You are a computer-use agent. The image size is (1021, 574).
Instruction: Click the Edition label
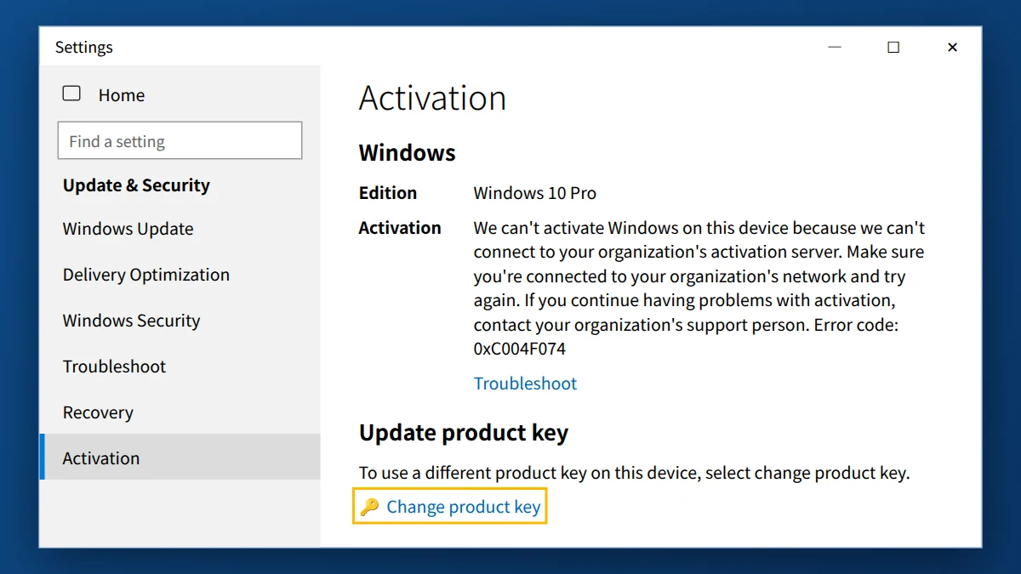pyautogui.click(x=388, y=193)
